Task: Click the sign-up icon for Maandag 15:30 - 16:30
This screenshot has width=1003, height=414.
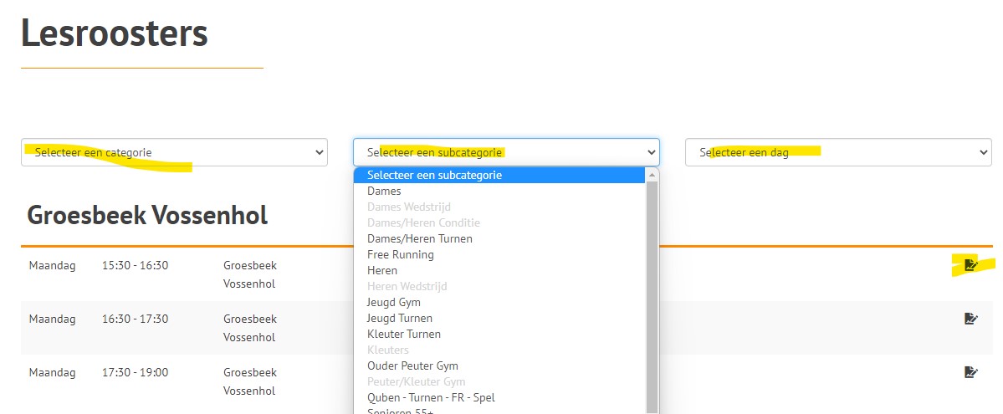Action: pos(970,265)
